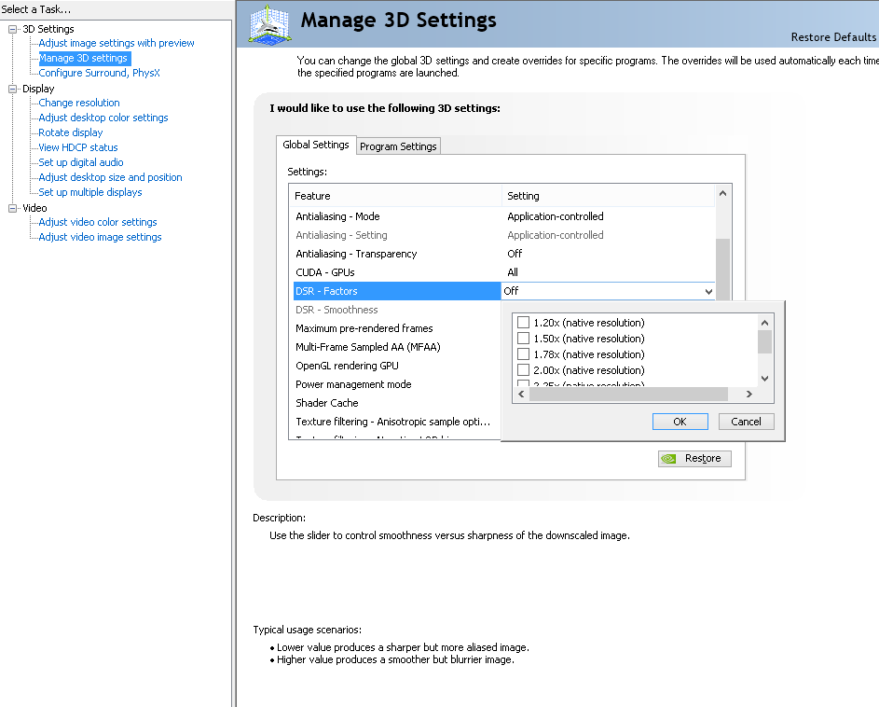The image size is (879, 707).
Task: Click DSR factor list vertical scrollbar thumb
Action: pos(764,341)
